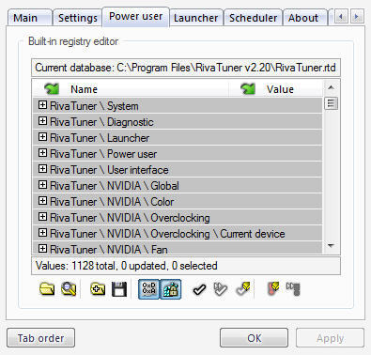Click the Apply button

330,338
